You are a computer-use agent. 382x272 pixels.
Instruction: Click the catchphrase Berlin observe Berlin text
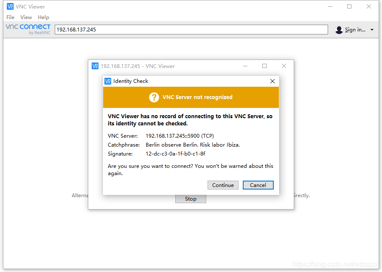(x=193, y=145)
